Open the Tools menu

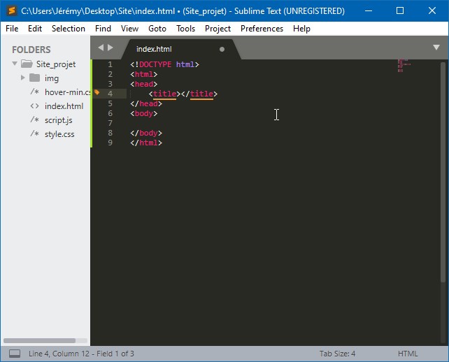pos(185,29)
